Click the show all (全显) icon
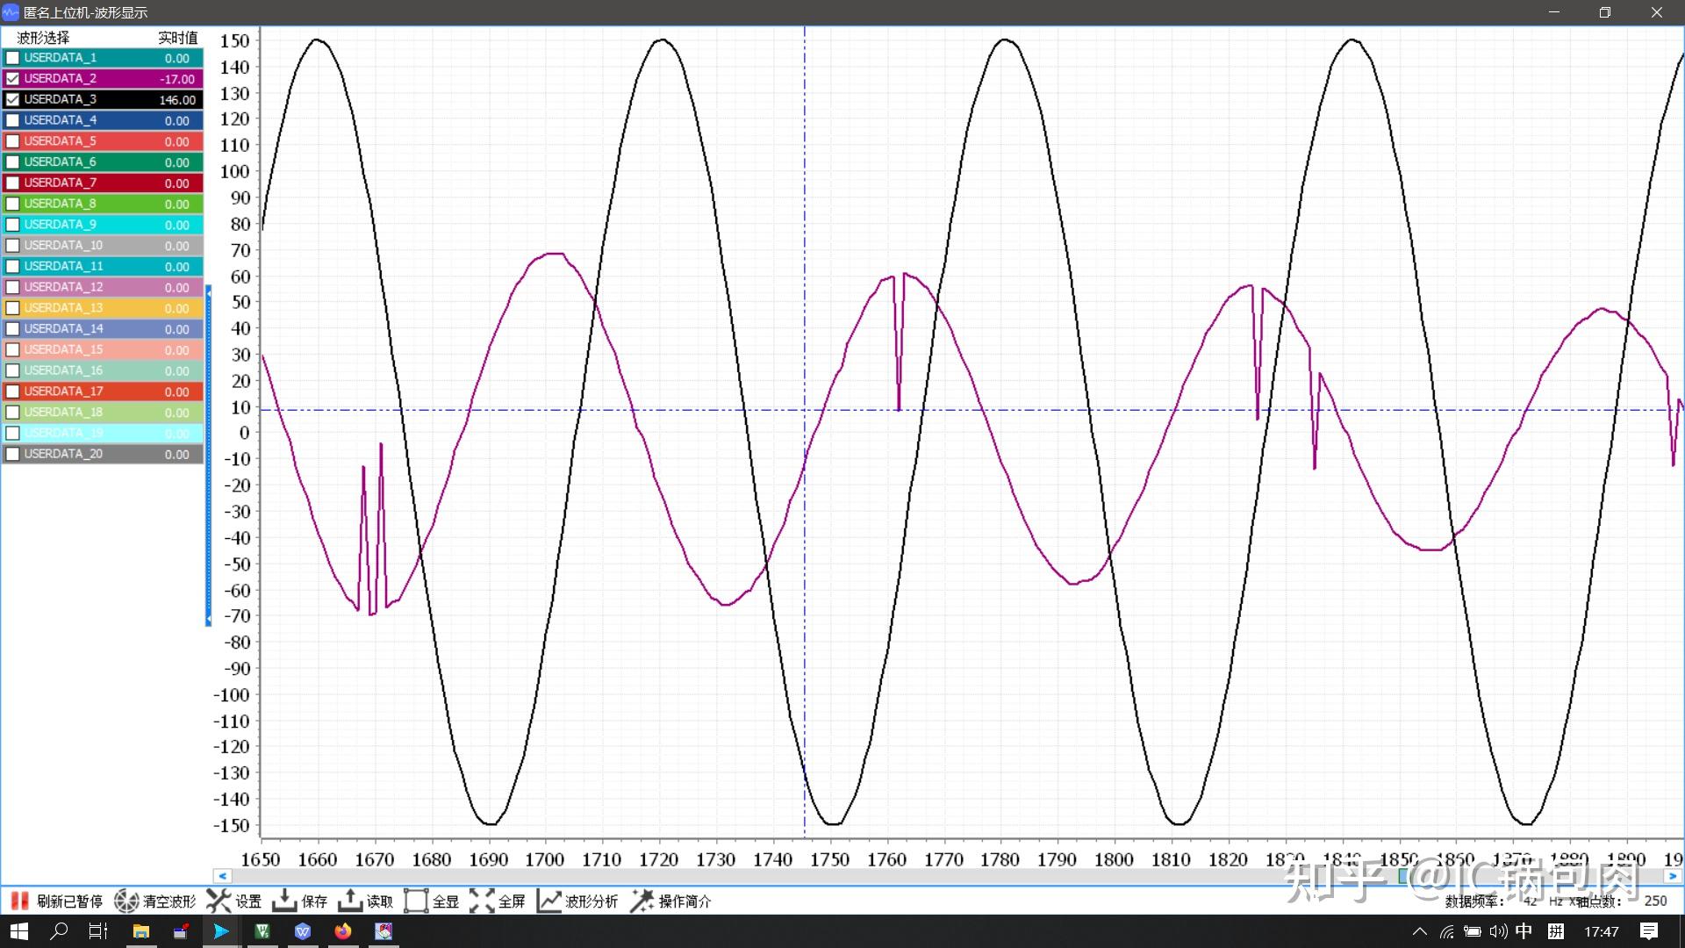1685x948 pixels. 416,901
